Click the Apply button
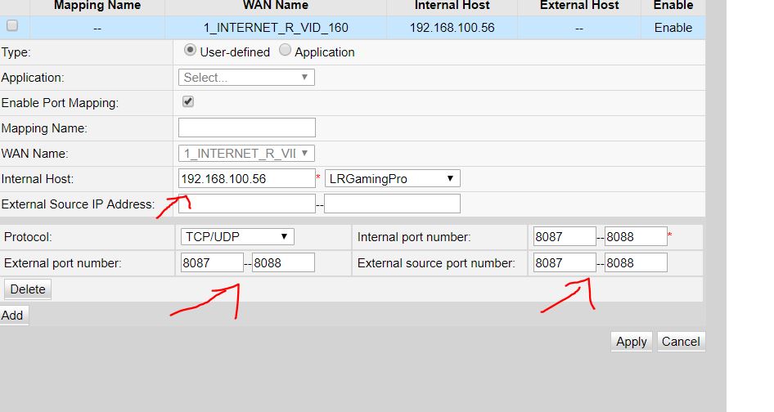The image size is (774, 412). [x=632, y=342]
